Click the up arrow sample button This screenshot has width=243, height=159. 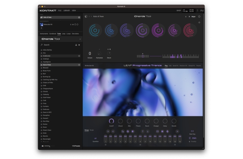click(x=142, y=132)
